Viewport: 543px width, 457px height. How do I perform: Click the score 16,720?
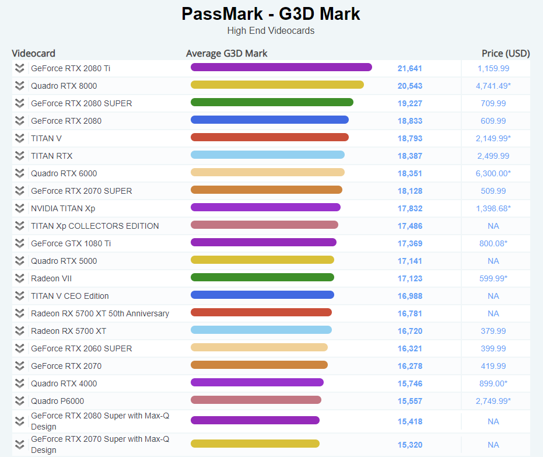[x=409, y=331]
